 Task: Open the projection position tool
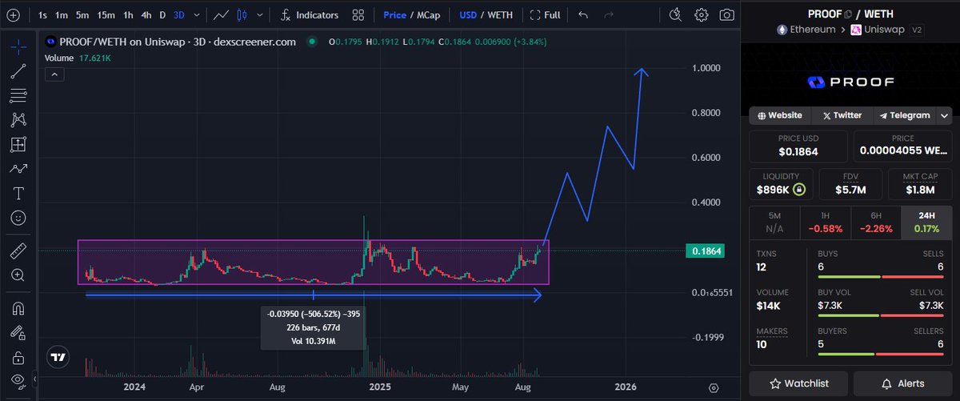pyautogui.click(x=18, y=144)
